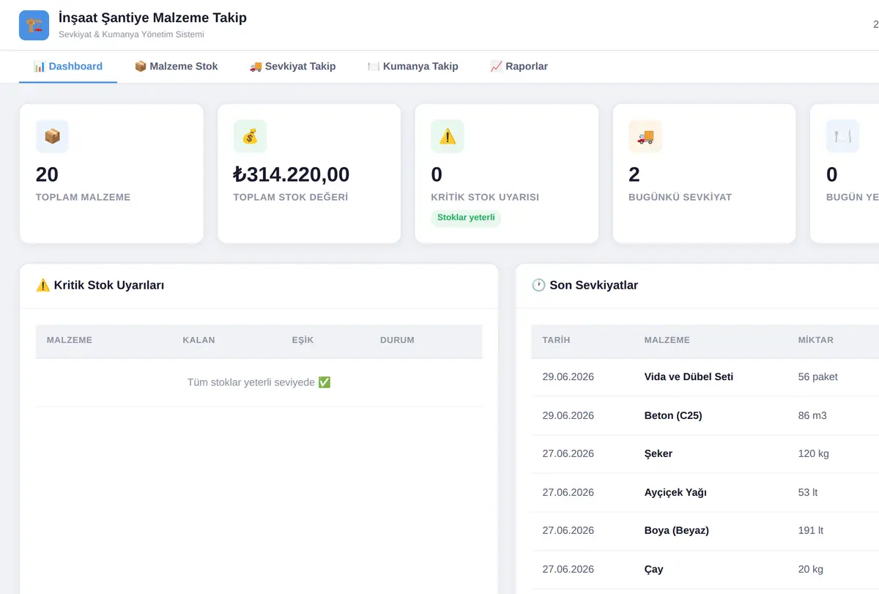Click the MİKTAR column header
Screen dimensions: 879x594
click(815, 340)
